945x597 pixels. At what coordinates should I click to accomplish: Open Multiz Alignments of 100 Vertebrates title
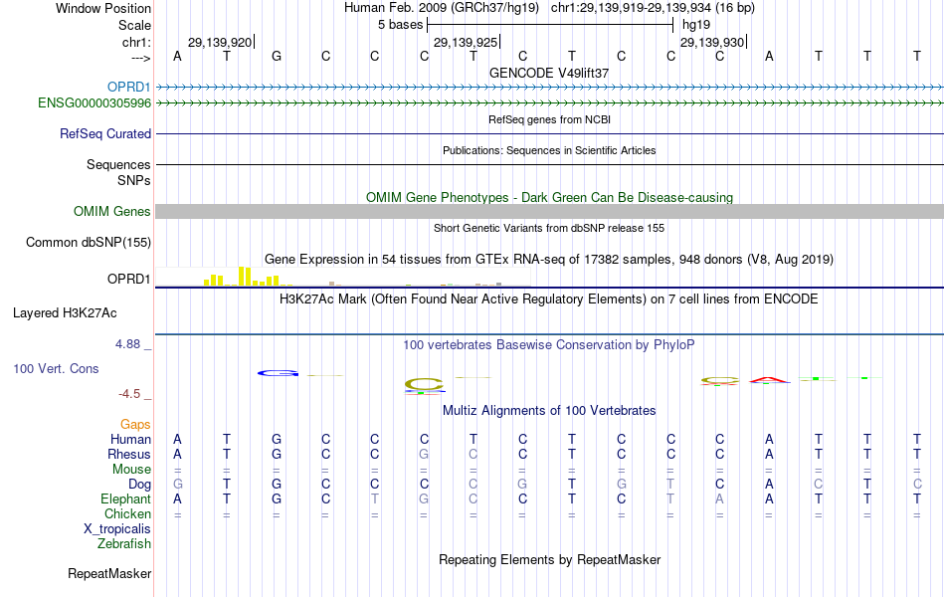tap(549, 411)
